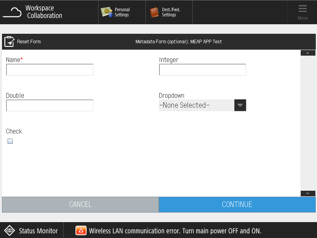Toggle the Check checkbox

coord(10,141)
